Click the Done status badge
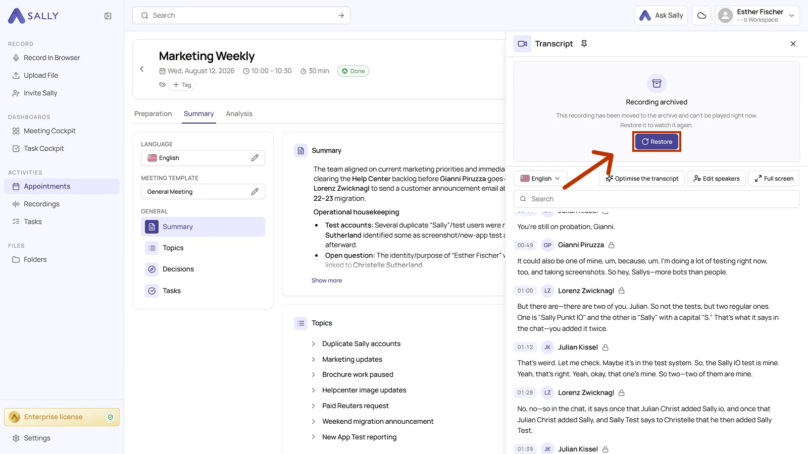The width and height of the screenshot is (808, 454). click(x=353, y=71)
